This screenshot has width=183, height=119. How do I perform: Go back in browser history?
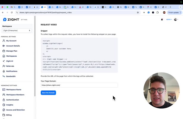[x=3, y=12]
